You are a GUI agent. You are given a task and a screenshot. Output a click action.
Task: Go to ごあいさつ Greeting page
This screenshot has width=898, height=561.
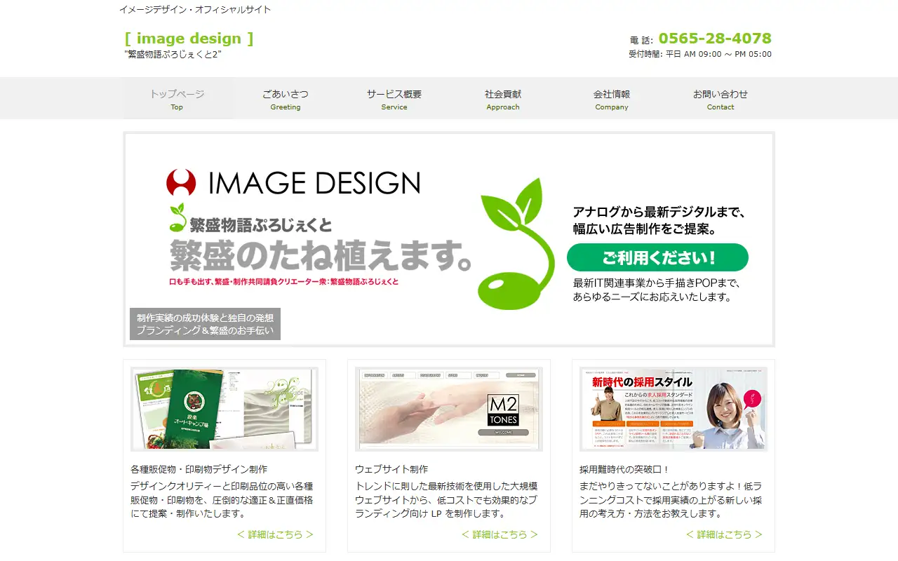[286, 99]
